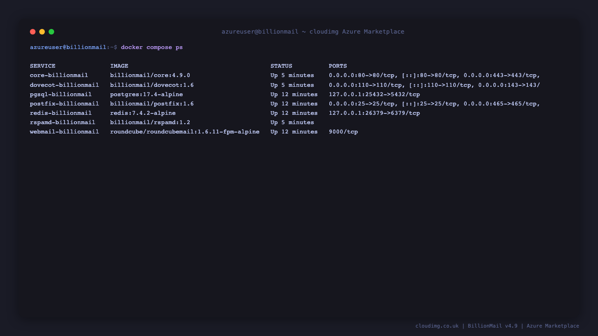Click 'Up 5 minutes' status of rspamd-billionmail
Image resolution: width=598 pixels, height=336 pixels.
[292, 122]
